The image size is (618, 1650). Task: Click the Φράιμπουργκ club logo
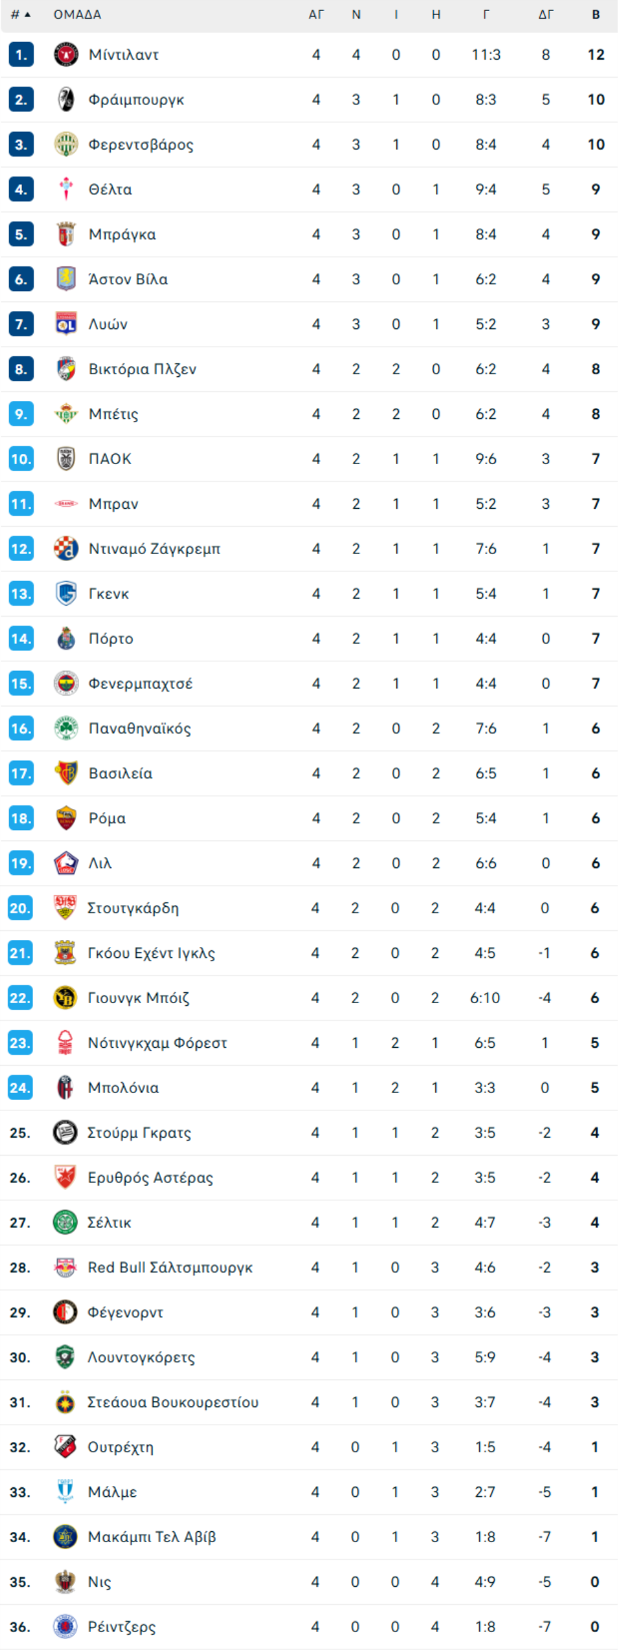click(66, 100)
